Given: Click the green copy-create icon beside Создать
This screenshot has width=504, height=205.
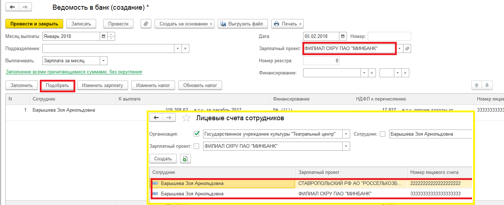Looking at the screenshot, I should click(x=185, y=159).
